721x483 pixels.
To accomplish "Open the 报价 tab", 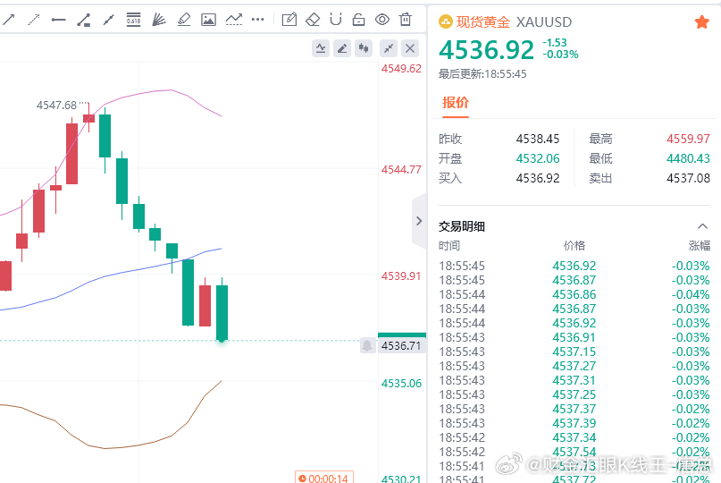I will (x=456, y=102).
